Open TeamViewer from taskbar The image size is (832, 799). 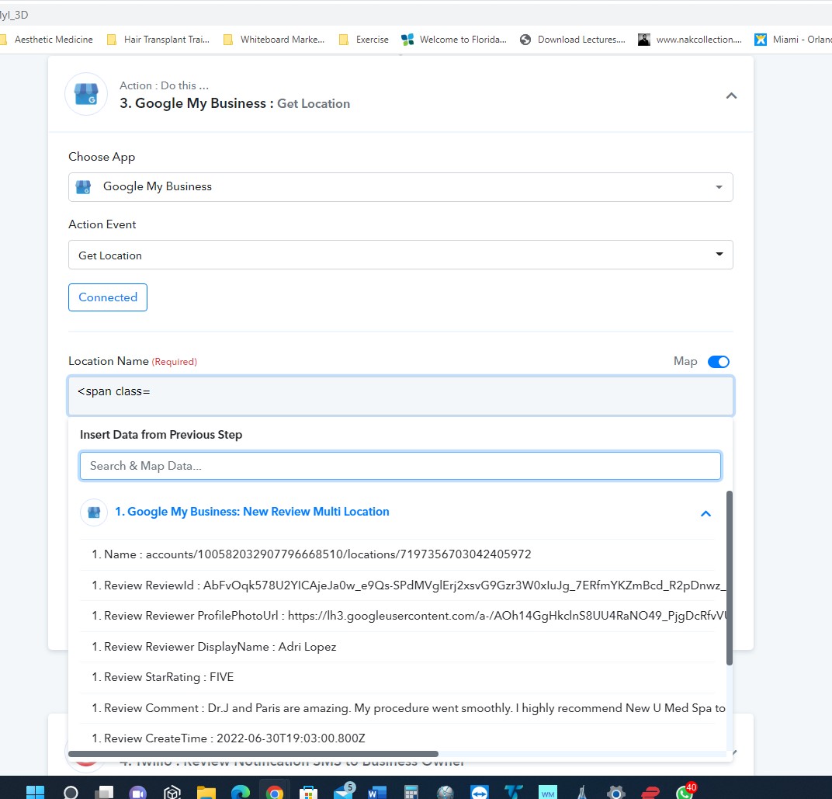point(480,793)
